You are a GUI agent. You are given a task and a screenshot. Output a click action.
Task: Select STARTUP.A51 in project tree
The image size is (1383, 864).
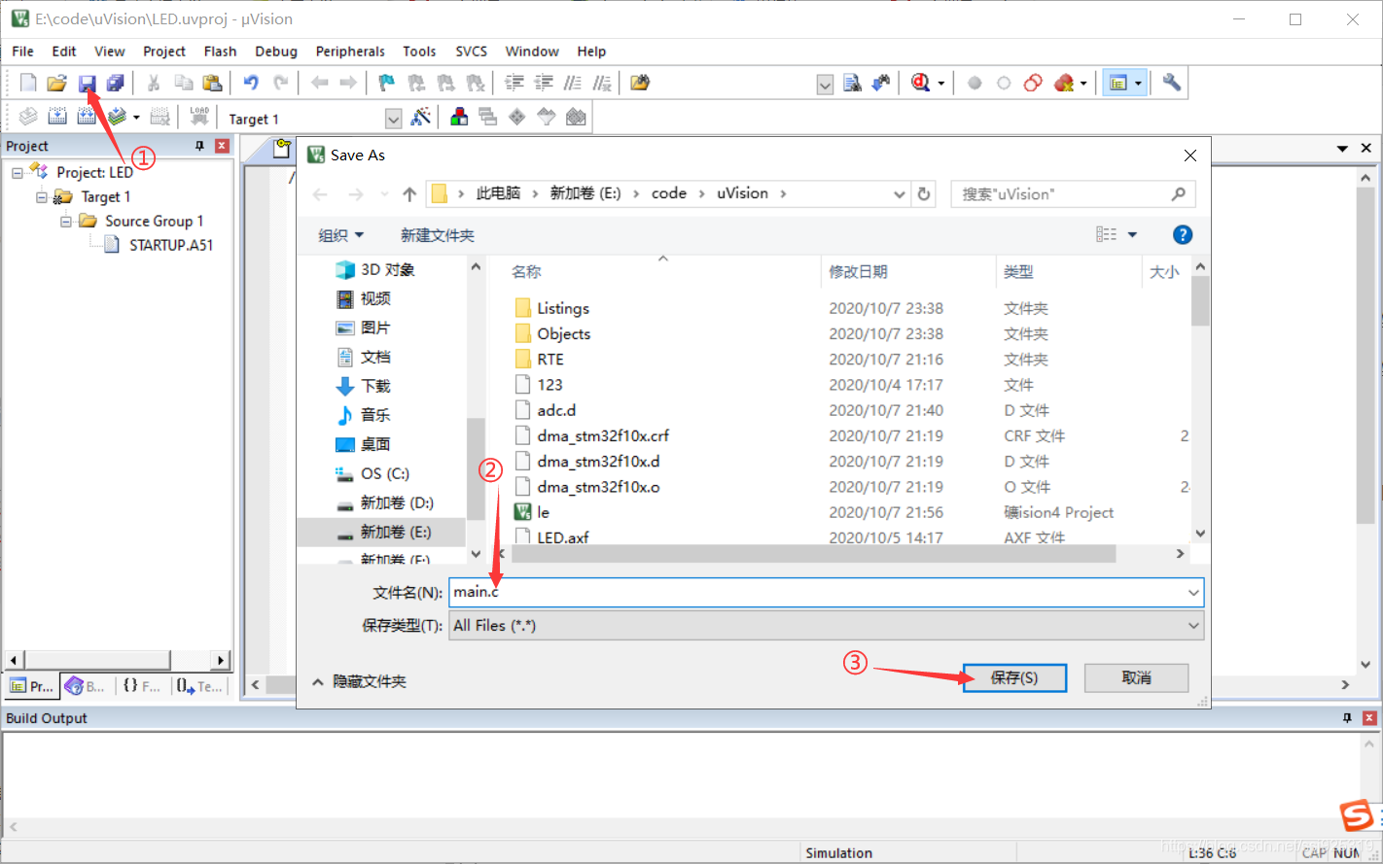[x=171, y=245]
